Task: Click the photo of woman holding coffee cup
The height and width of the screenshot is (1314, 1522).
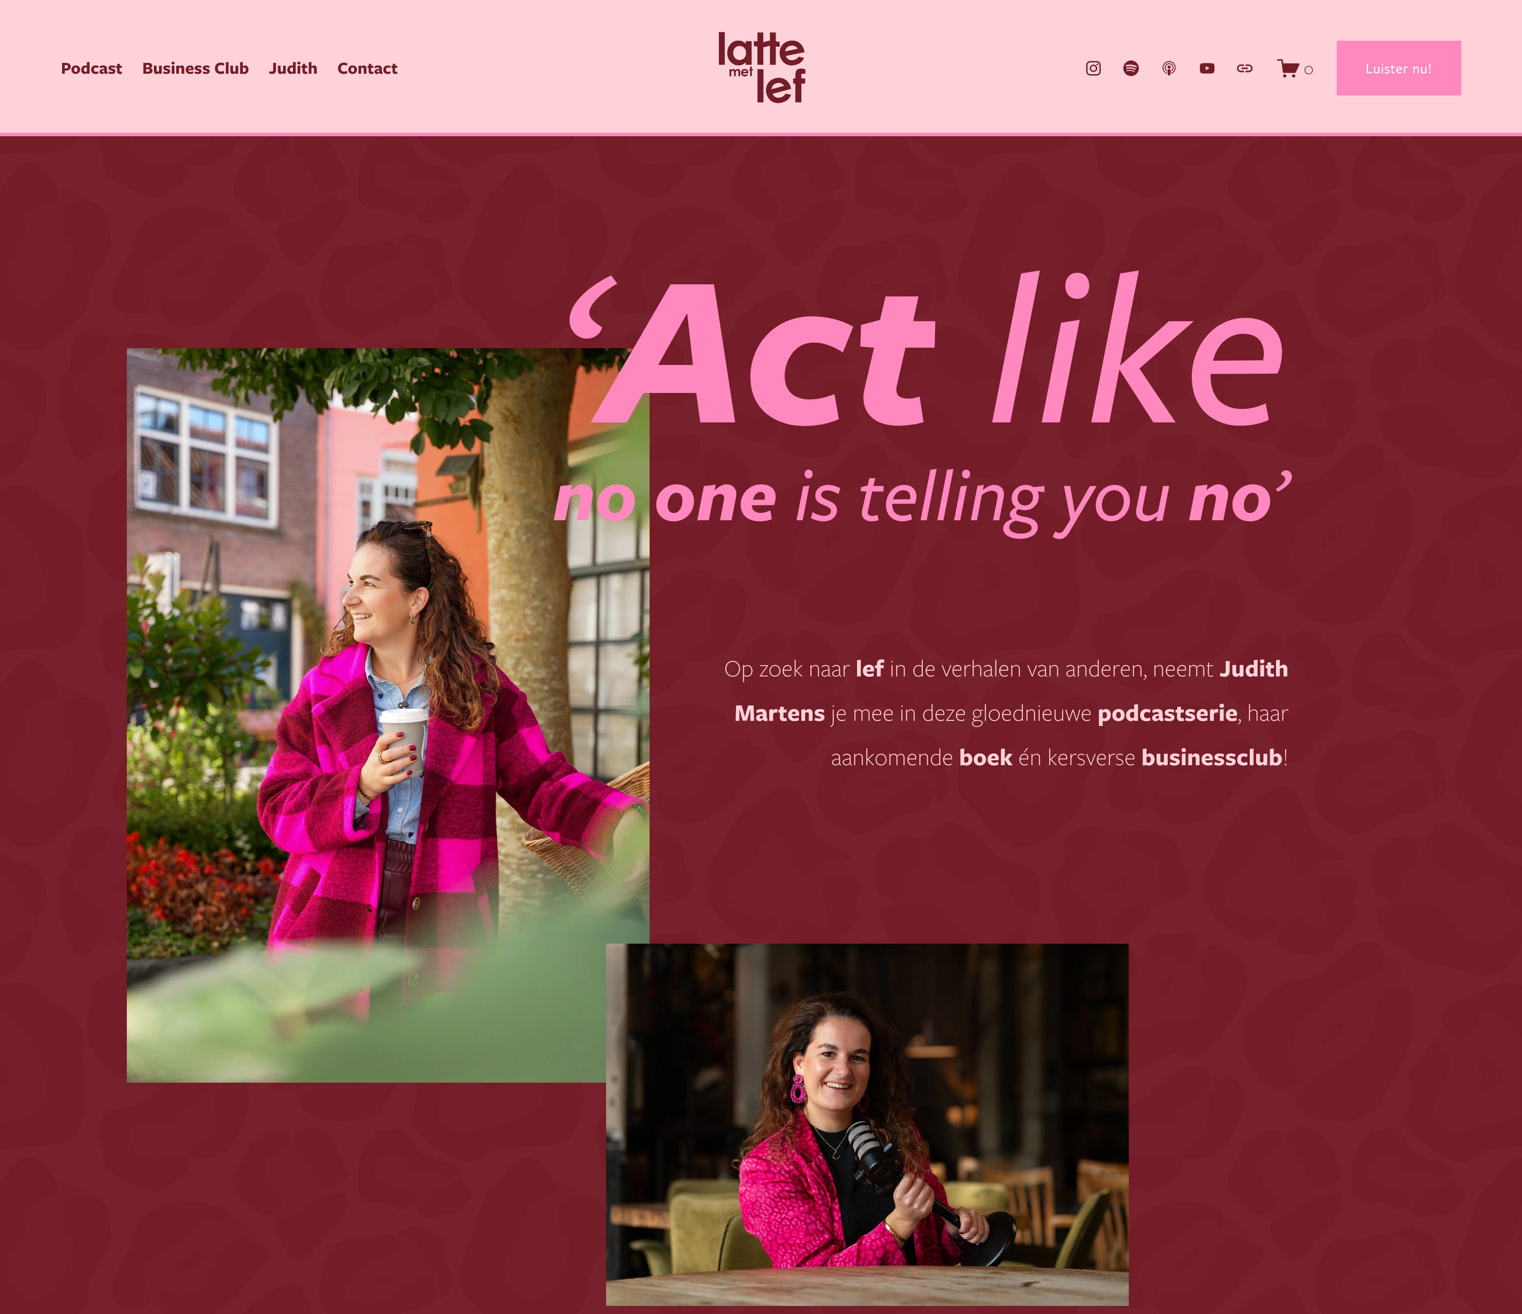Action: pos(388,715)
